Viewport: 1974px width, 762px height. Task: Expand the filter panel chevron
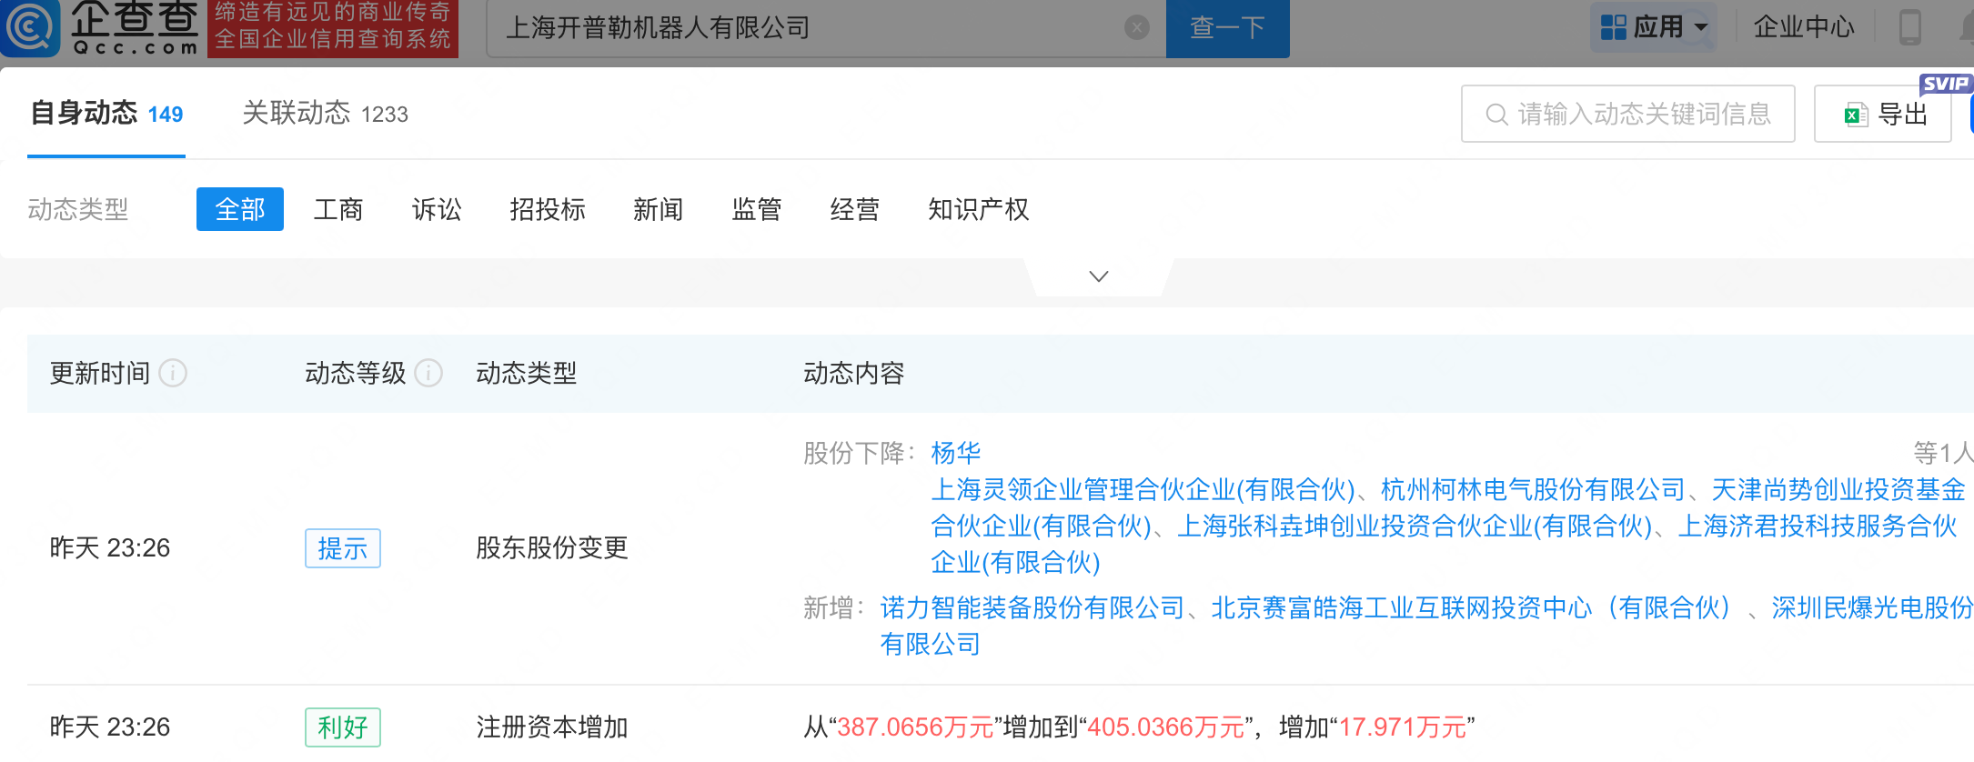coord(1098,276)
